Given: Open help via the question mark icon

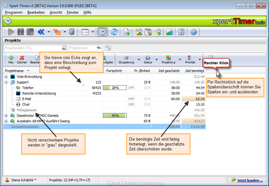Looking at the screenshot, I should [x=193, y=32].
